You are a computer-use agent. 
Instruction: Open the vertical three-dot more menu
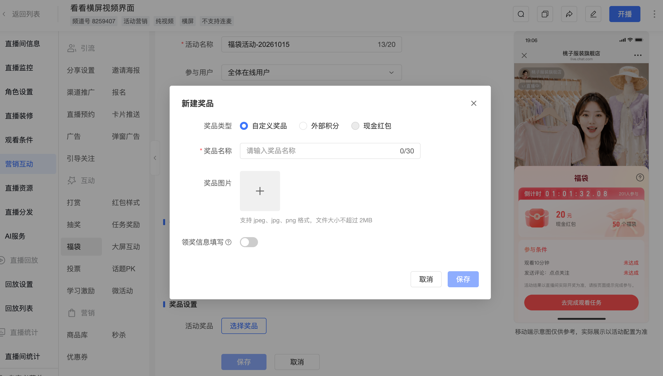coord(654,14)
